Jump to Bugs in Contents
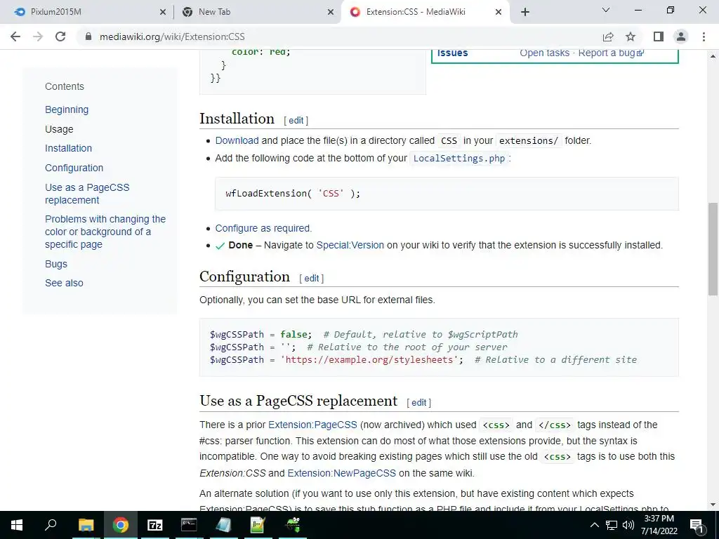719x539 pixels. pos(56,264)
